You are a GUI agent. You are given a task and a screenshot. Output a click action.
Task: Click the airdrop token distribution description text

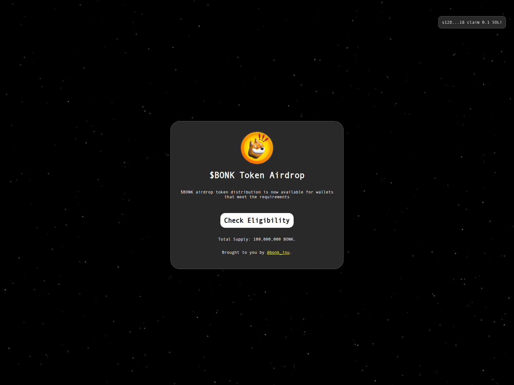[257, 194]
